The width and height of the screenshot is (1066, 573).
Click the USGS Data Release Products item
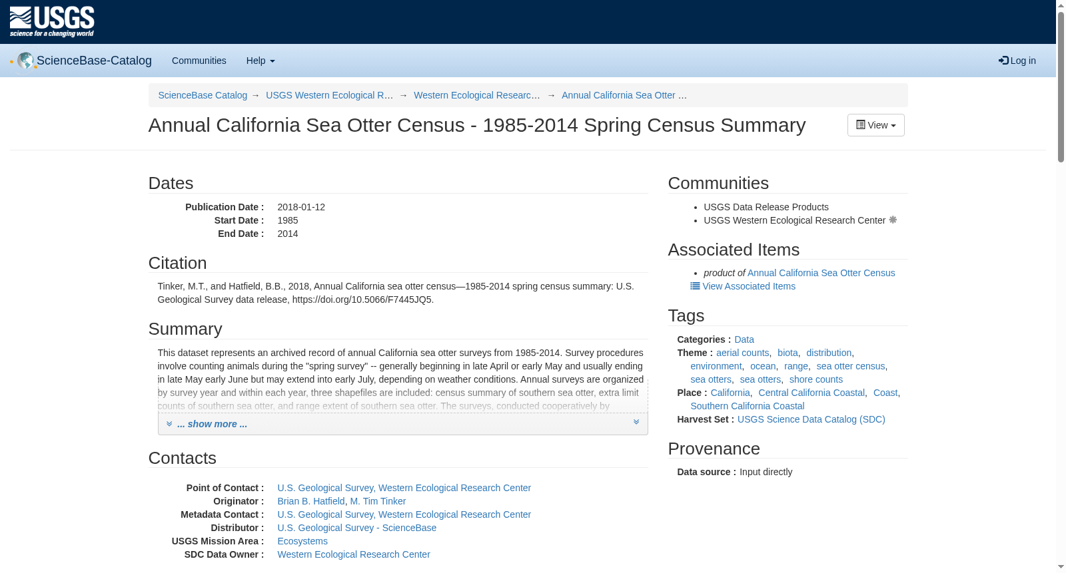point(766,207)
